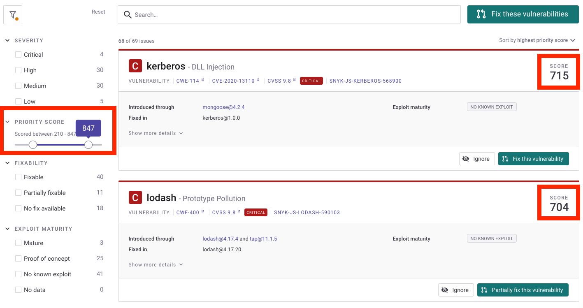This screenshot has height=308, width=583.
Task: Collapse the Fixability filter section
Action: coord(7,163)
